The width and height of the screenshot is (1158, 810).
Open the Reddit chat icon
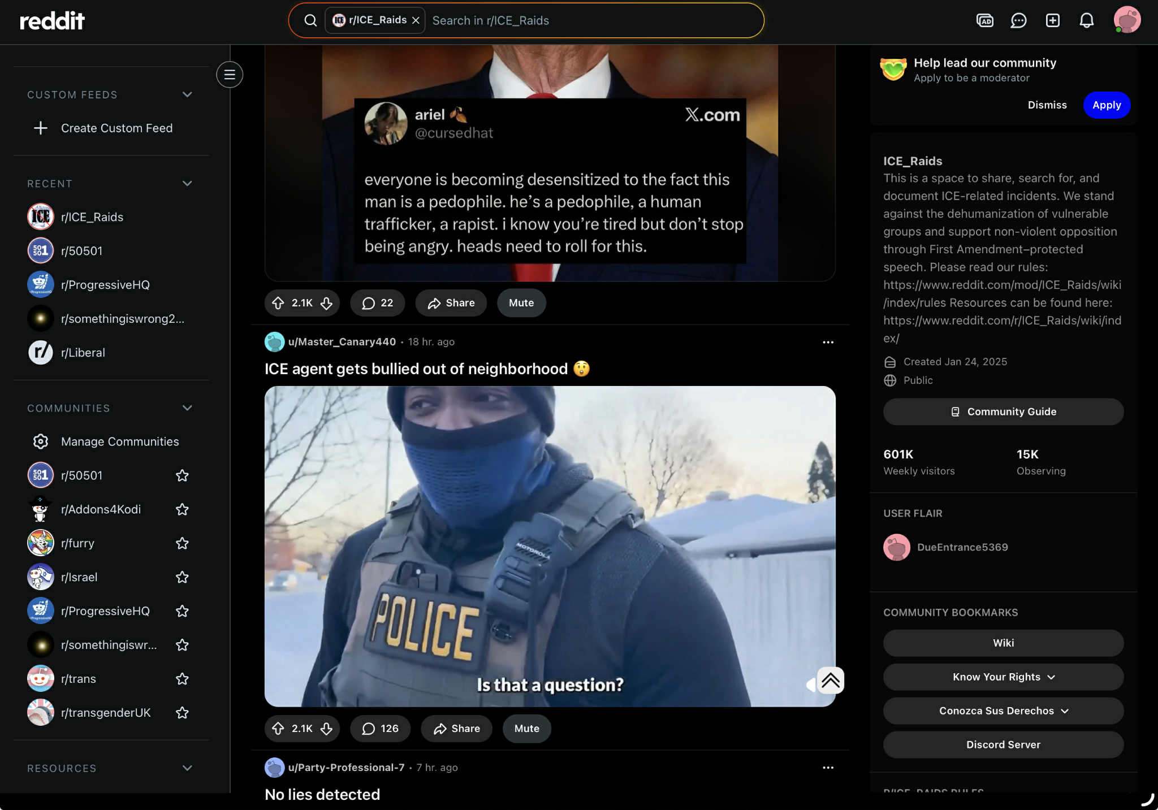[1018, 21]
